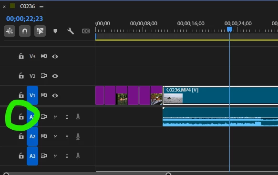Click the playhead marker on ruler
278x175 pixels.
[229, 30]
